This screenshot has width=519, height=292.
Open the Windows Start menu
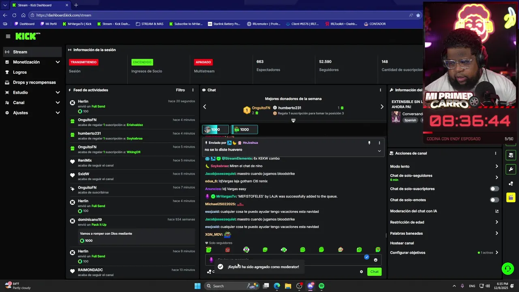pos(197,286)
